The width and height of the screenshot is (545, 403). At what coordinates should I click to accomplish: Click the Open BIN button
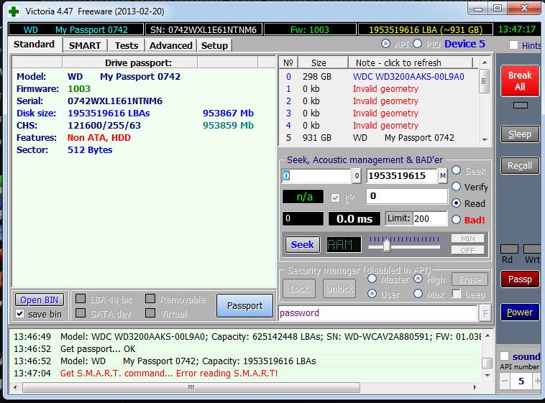[40, 300]
